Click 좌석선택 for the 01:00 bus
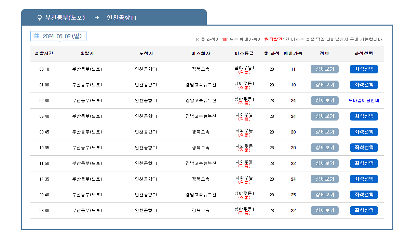The width and height of the screenshot is (420, 239). [364, 85]
